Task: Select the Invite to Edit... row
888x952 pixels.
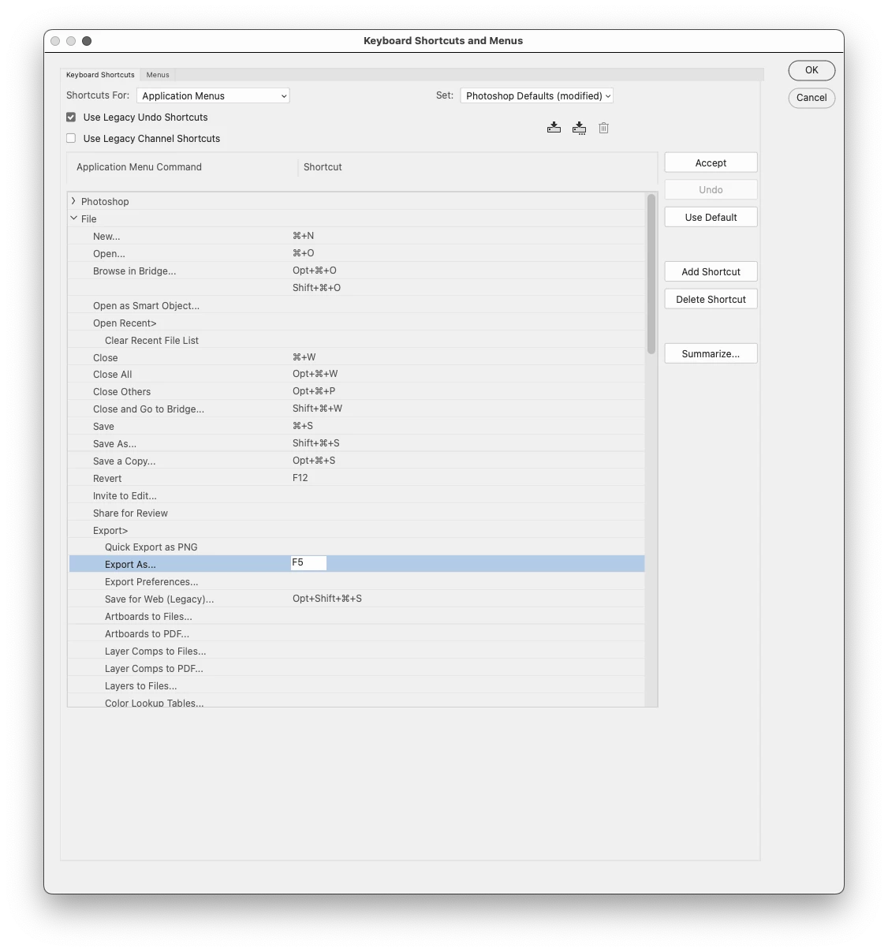Action: tap(356, 495)
